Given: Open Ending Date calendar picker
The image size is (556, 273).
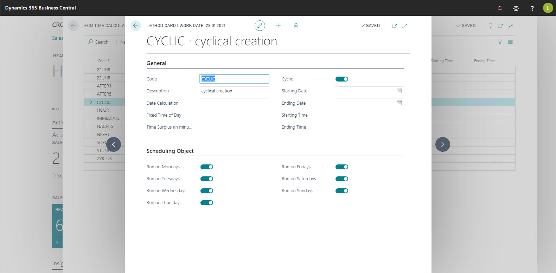Looking at the screenshot, I should [x=399, y=103].
